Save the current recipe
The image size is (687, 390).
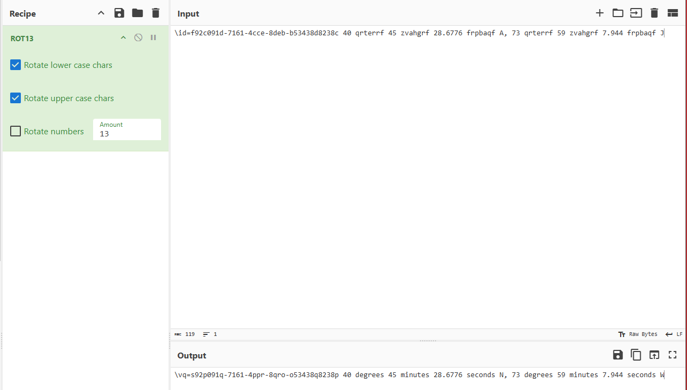point(119,13)
